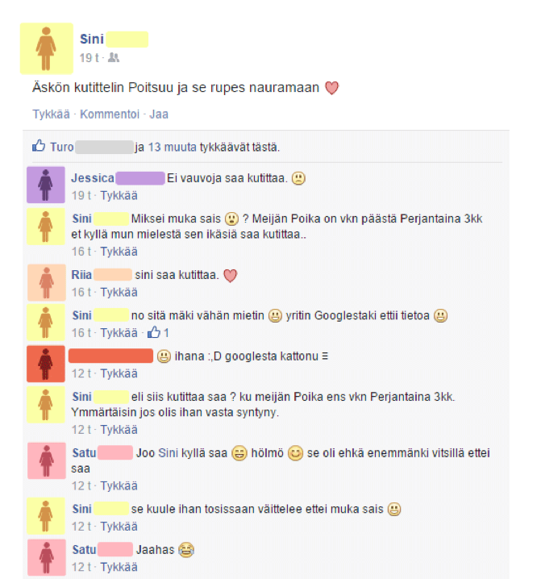Like the post via Tykkää under main post
541x579 pixels.
(x=51, y=114)
